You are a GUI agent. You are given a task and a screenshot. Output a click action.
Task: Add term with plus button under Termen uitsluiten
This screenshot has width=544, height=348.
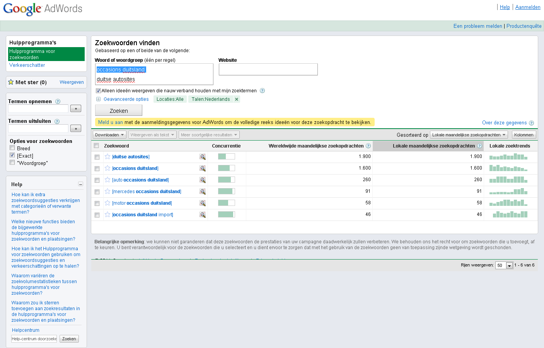[76, 128]
